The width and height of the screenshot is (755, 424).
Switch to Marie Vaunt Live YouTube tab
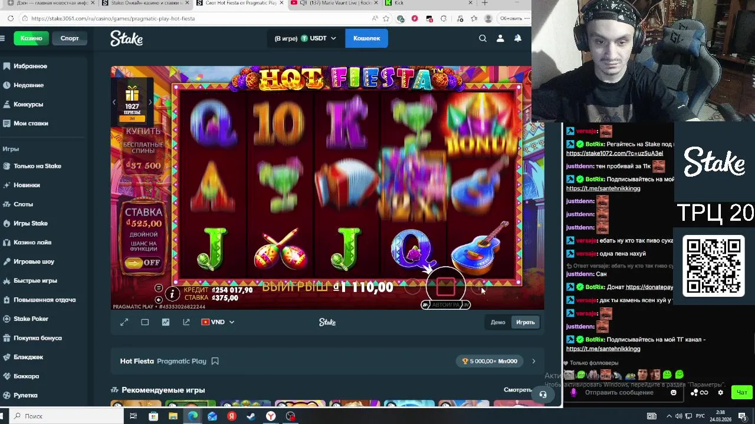336,3
